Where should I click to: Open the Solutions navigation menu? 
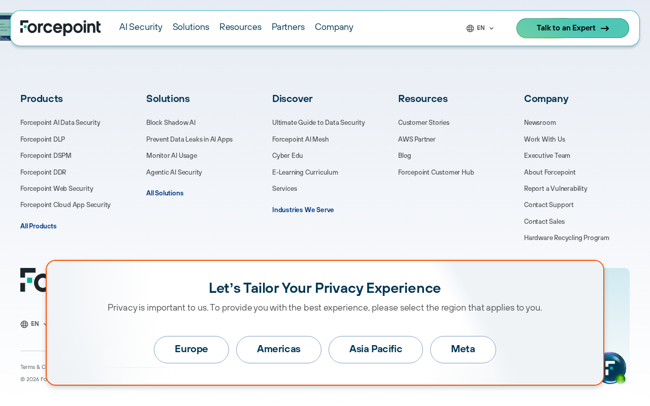[191, 27]
